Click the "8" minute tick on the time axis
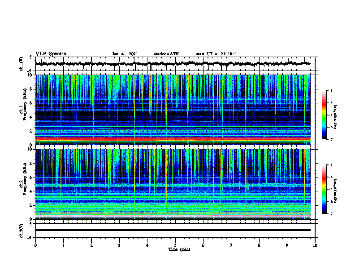This screenshot has width=355, height=275. [x=259, y=245]
